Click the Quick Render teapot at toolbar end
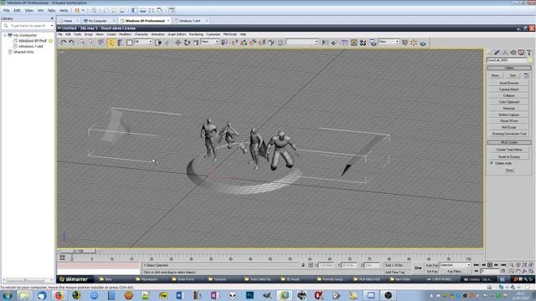 pos(423,43)
